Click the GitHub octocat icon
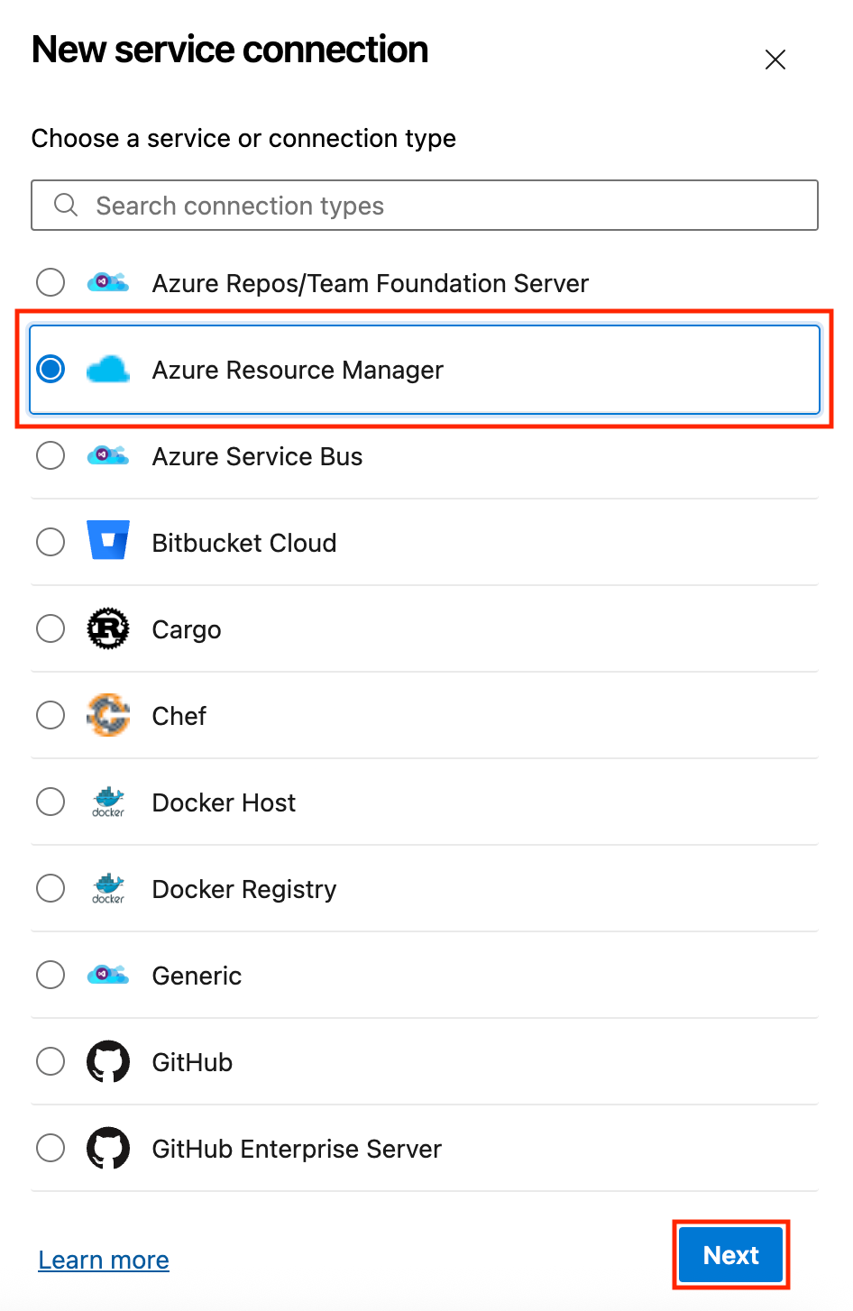This screenshot has width=853, height=1311. (x=107, y=1061)
